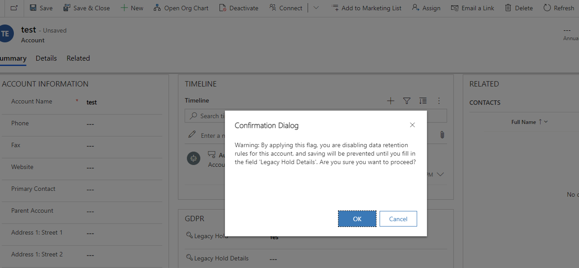
Task: Click Save & Close command
Action: (x=86, y=8)
